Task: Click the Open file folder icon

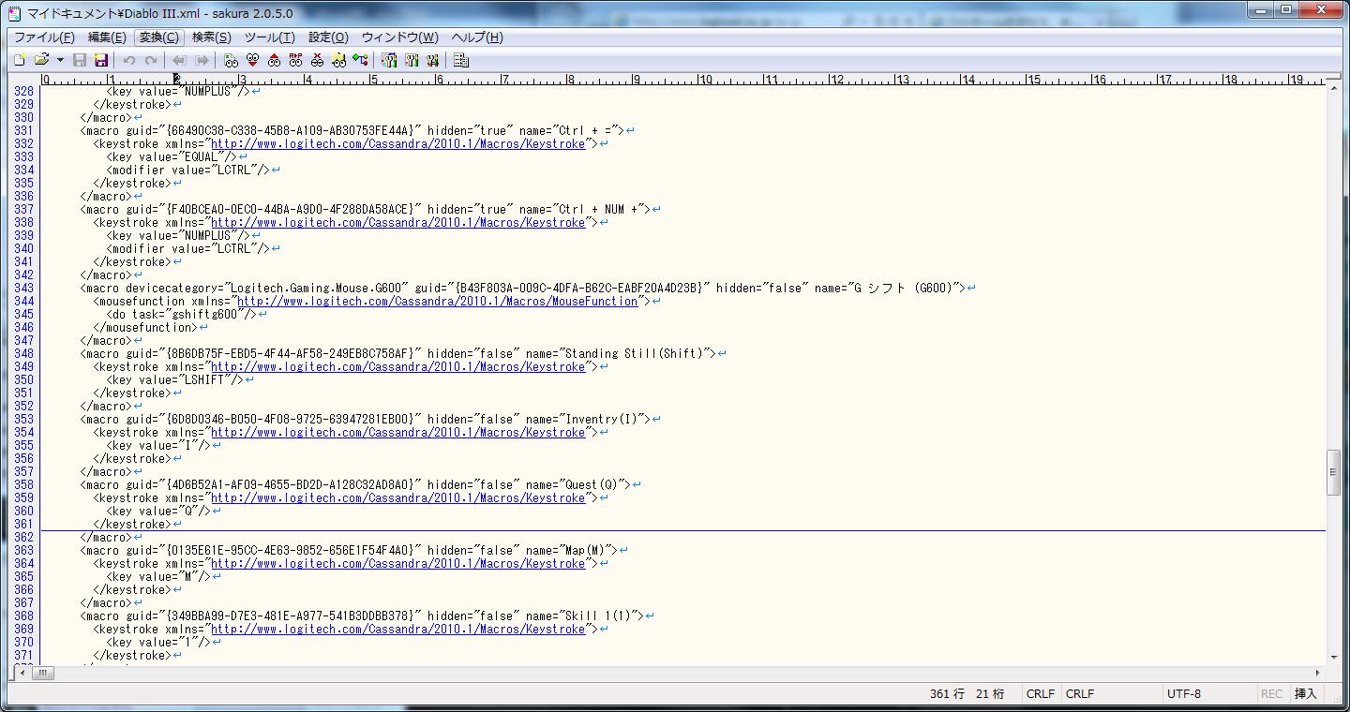Action: coord(41,61)
